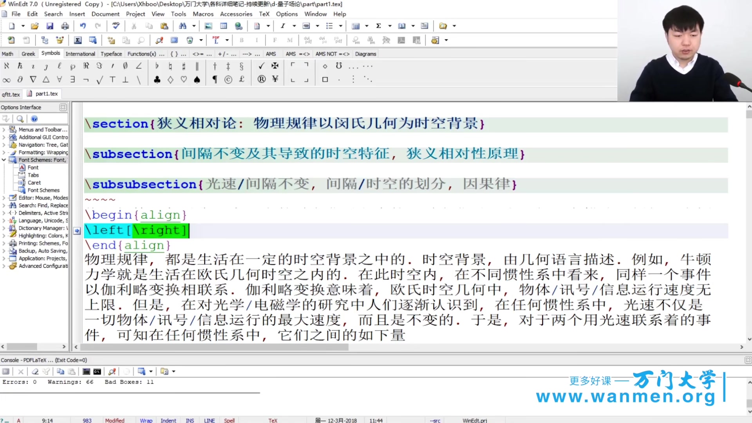Click the Print icon in toolbar
Image resolution: width=752 pixels, height=423 pixels.
(x=65, y=26)
